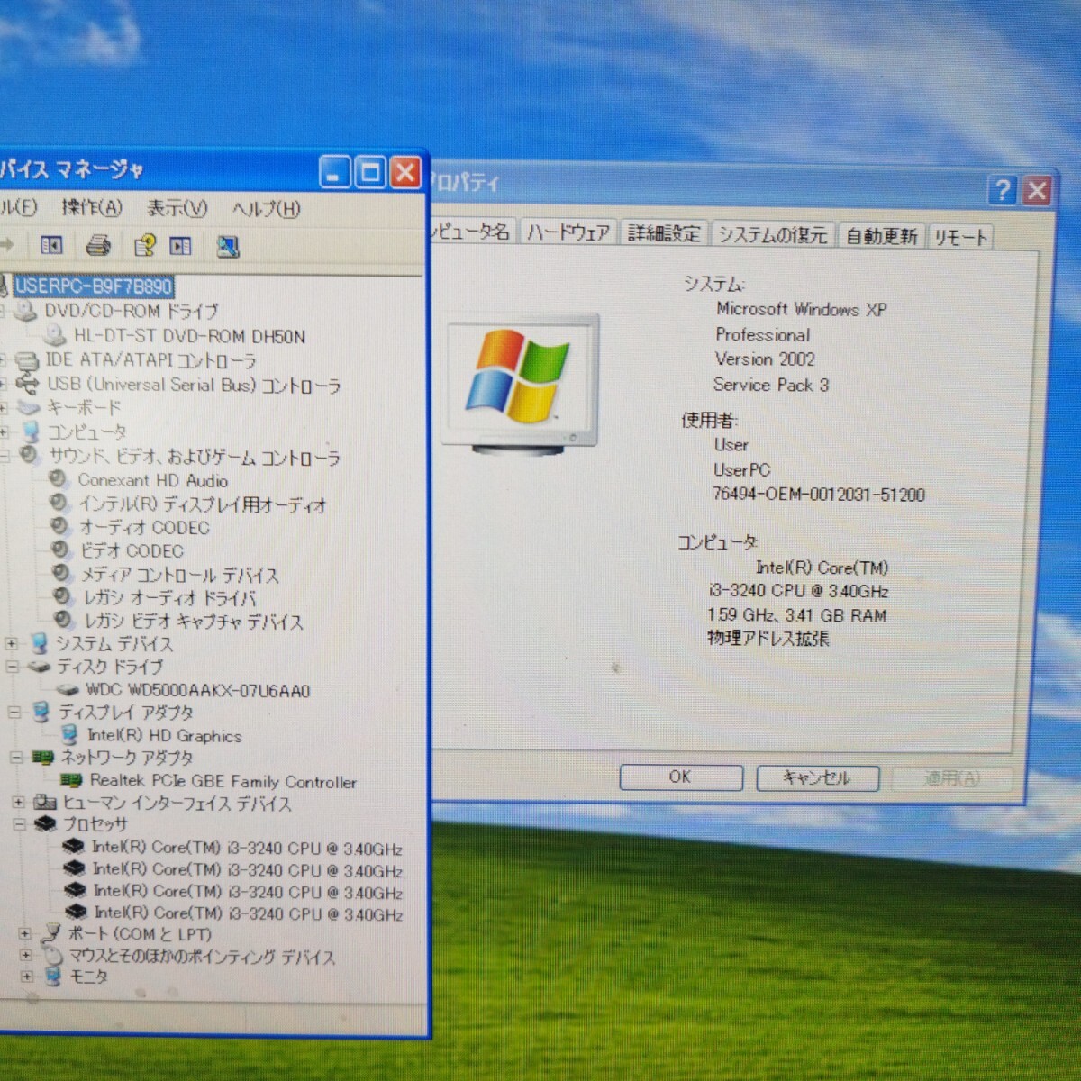This screenshot has height=1081, width=1081.
Task: Click the Properties help icon with question mark
Action: click(144, 245)
